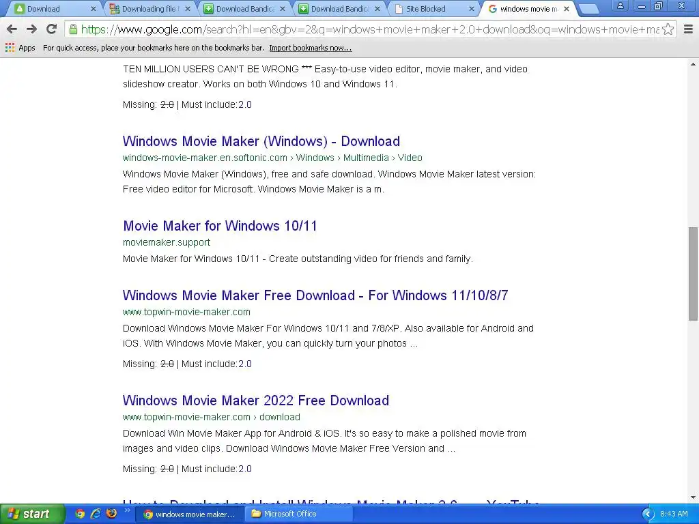Expand Quick Launch overflow chevron
699x524 pixels.
click(x=127, y=510)
